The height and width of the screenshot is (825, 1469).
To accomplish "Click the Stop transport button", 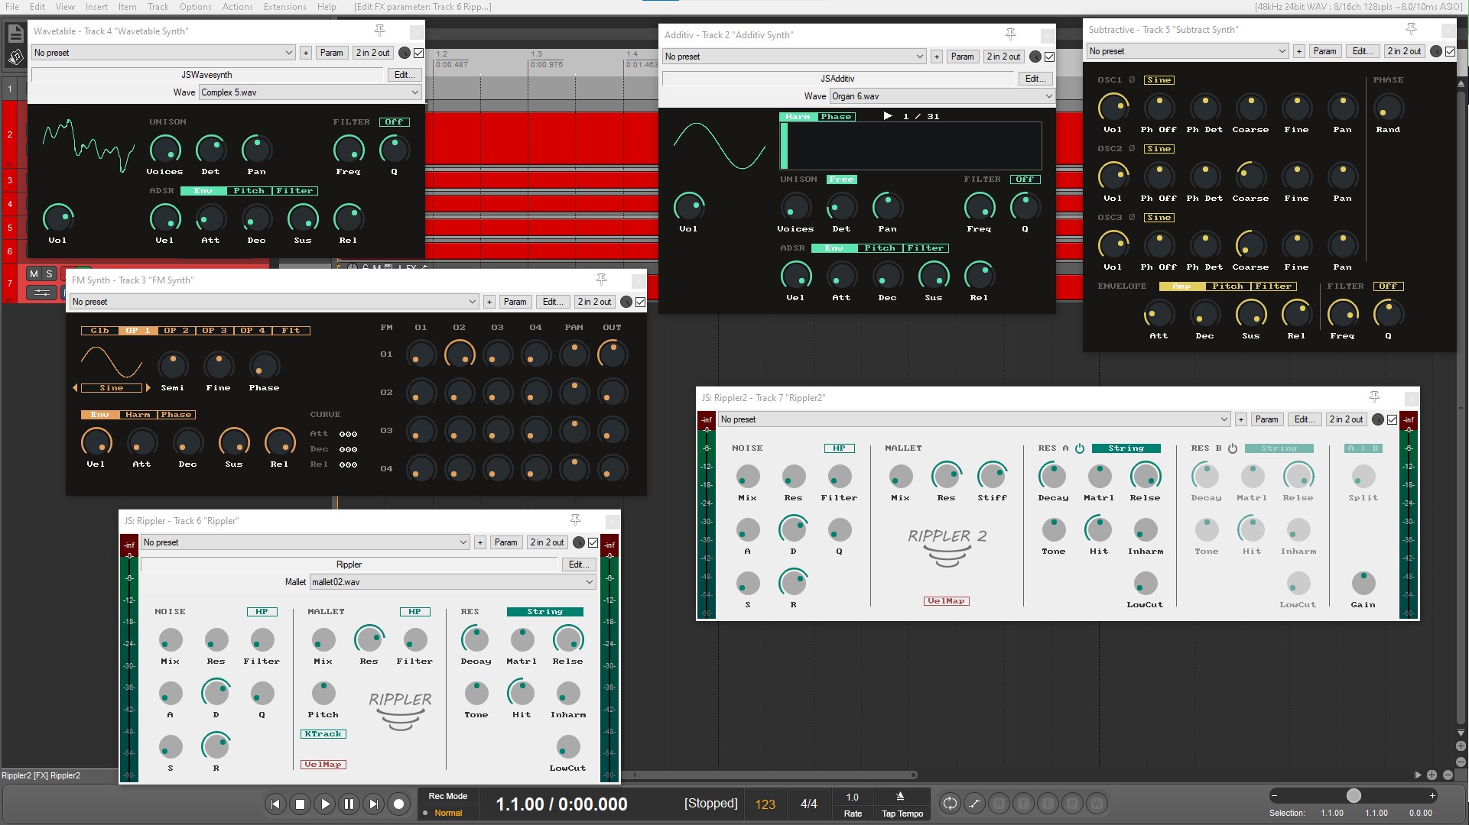I will 301,804.
